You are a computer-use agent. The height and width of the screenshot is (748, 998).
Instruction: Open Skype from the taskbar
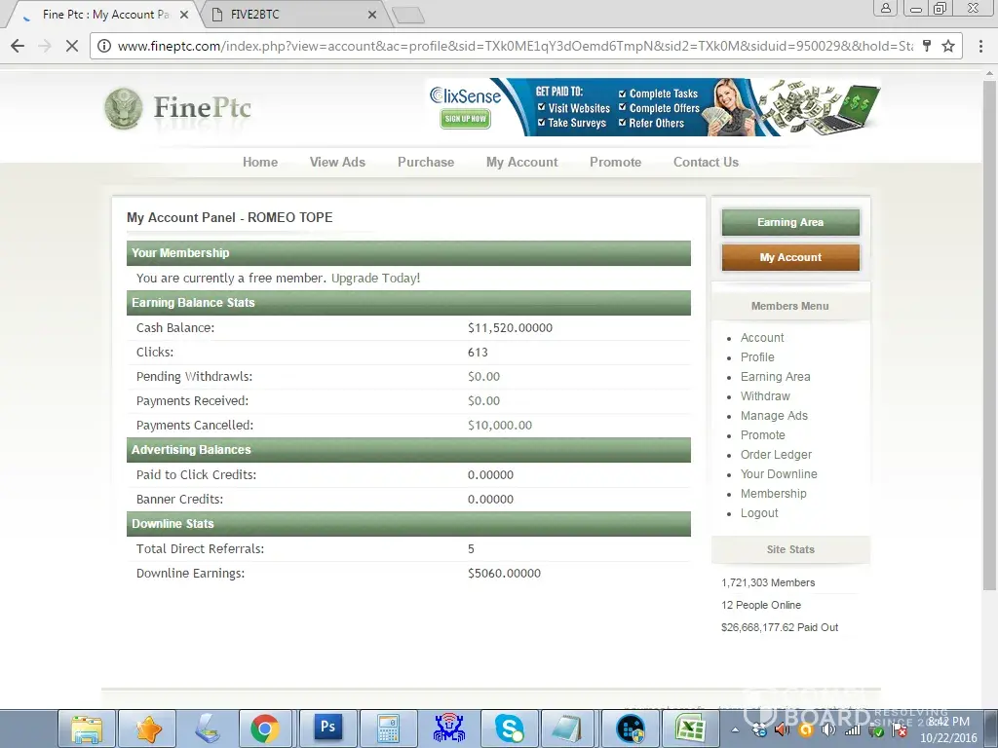pyautogui.click(x=509, y=729)
